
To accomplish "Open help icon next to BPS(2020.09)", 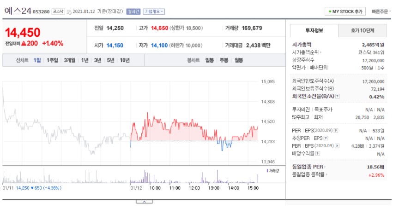I will pos(337,146).
